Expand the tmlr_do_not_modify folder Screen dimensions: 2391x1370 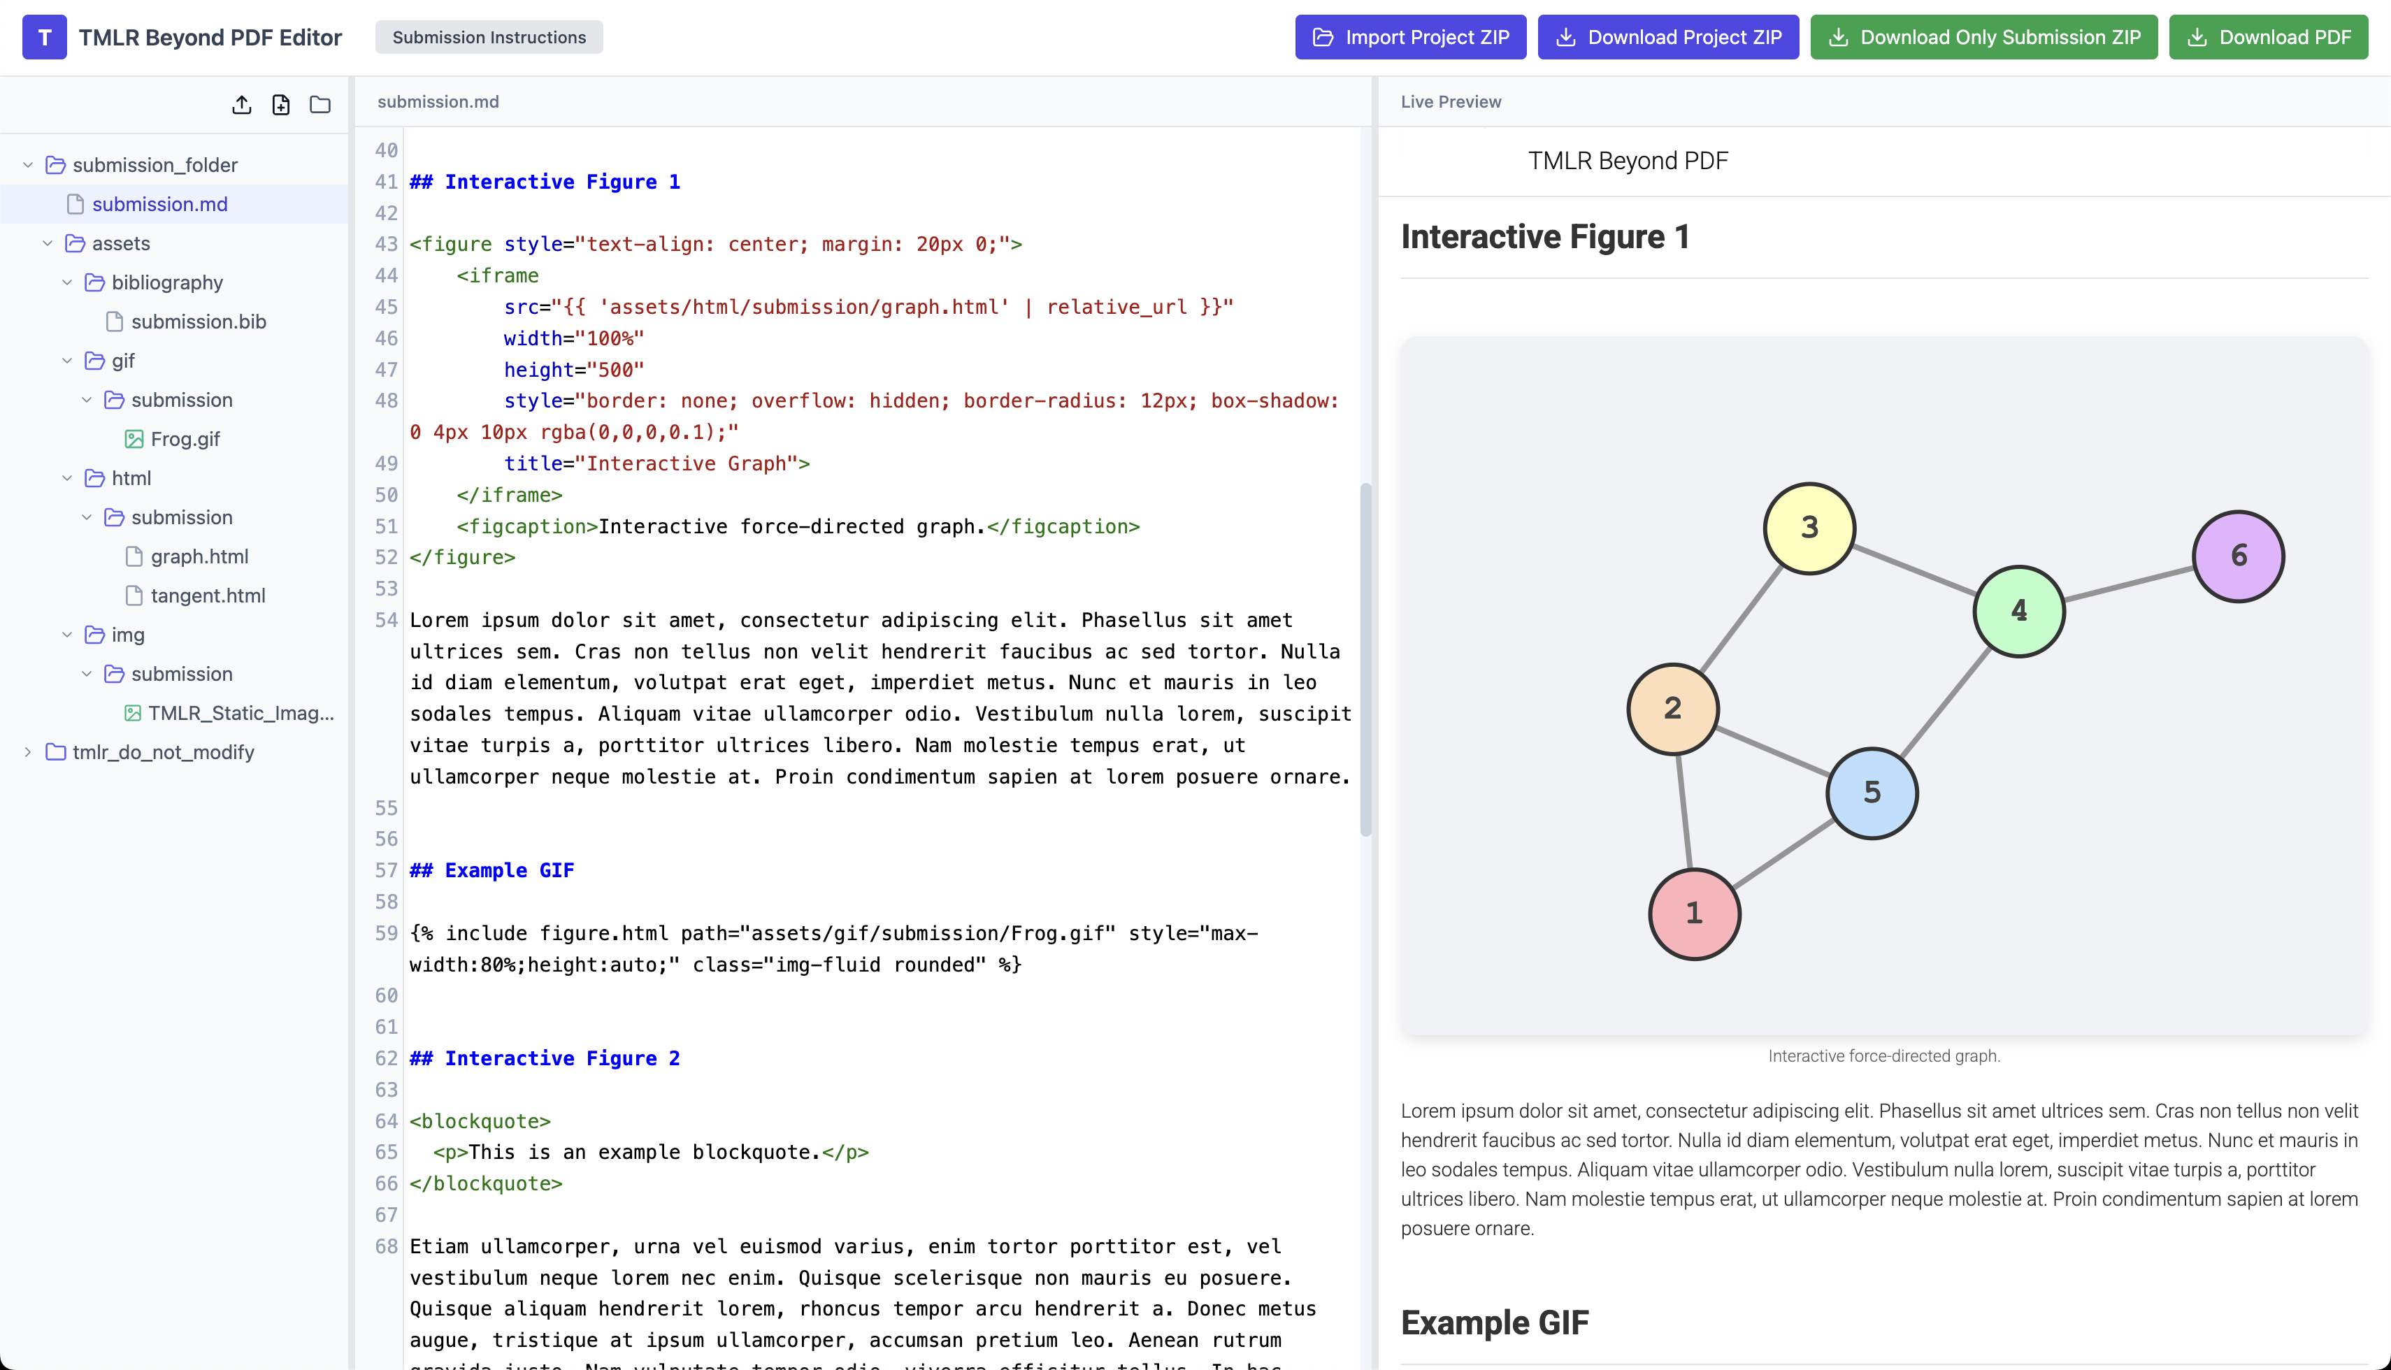pos(27,752)
